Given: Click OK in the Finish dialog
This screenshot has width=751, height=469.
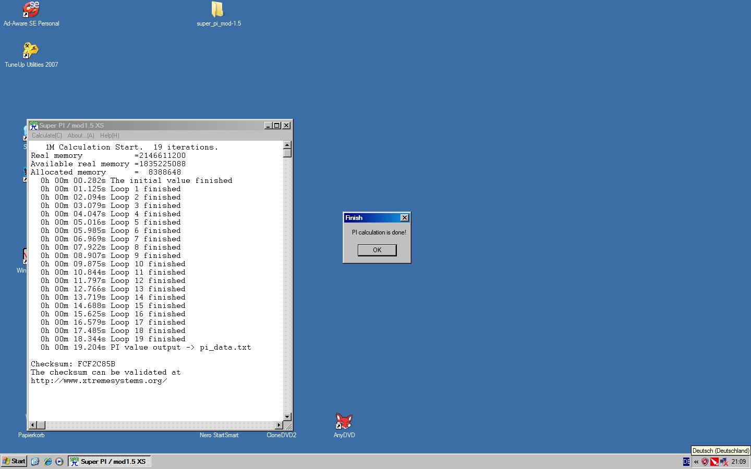Looking at the screenshot, I should tap(377, 250).
